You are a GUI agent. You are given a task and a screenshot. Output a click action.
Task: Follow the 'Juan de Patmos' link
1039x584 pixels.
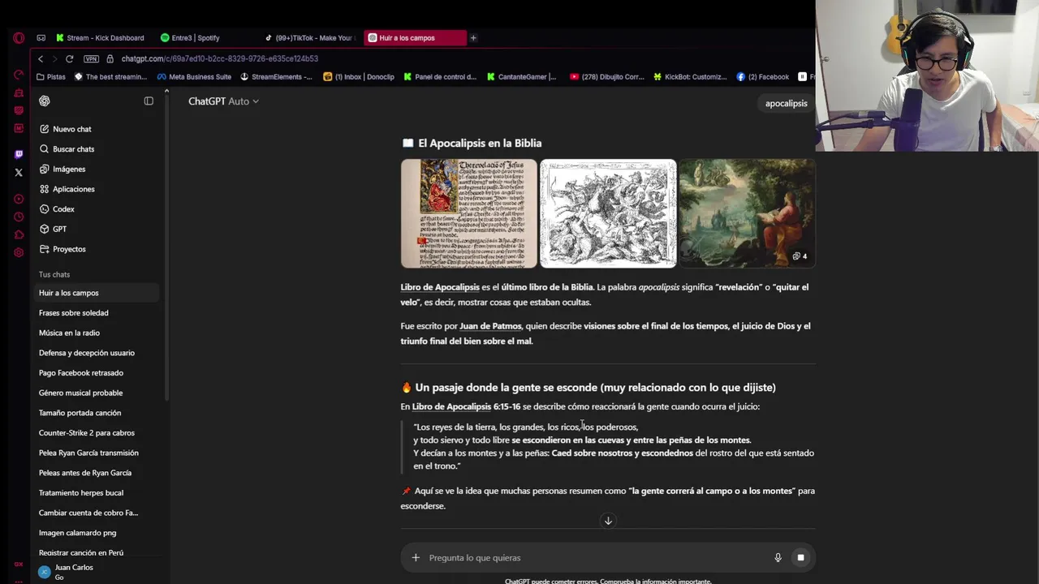(490, 326)
